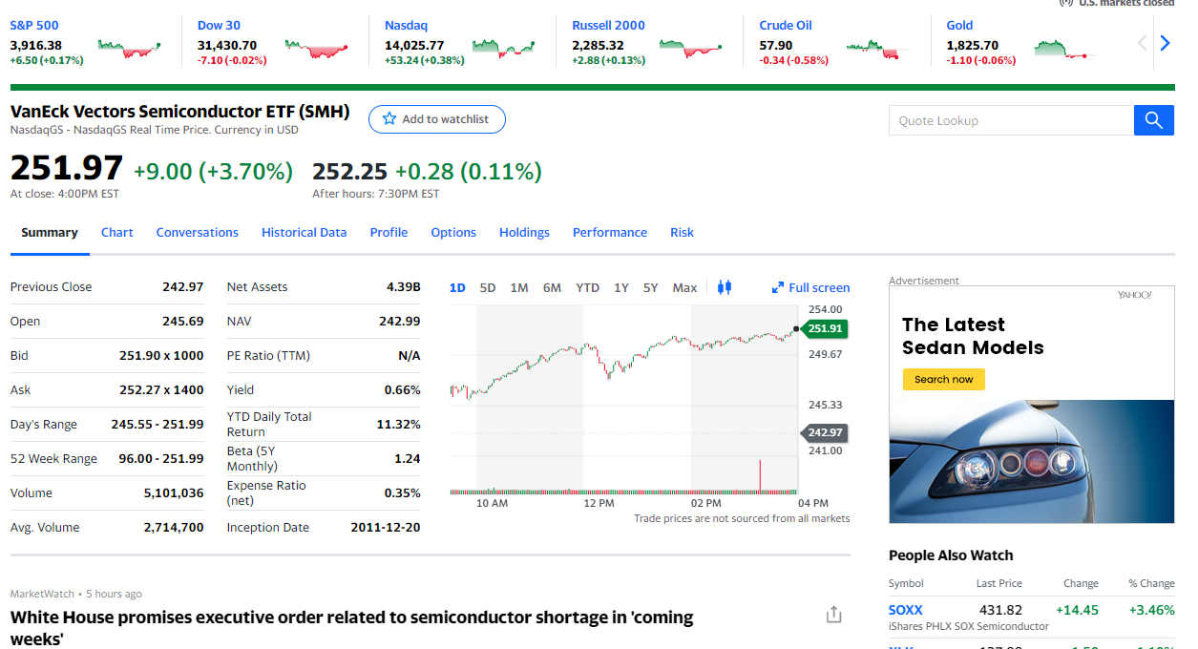Open the Historical Data tab
1198x649 pixels.
pyautogui.click(x=304, y=232)
